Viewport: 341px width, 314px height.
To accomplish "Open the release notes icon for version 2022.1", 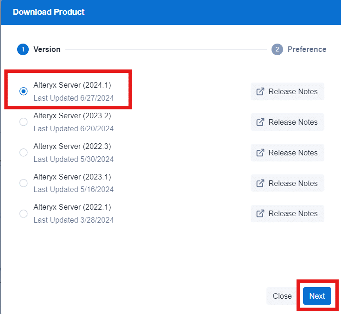I will point(260,214).
